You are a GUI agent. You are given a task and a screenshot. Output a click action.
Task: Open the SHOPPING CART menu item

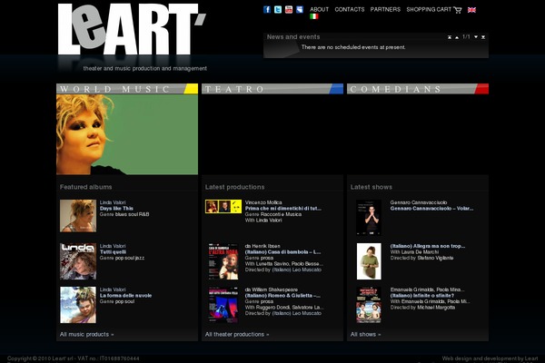[x=429, y=9]
